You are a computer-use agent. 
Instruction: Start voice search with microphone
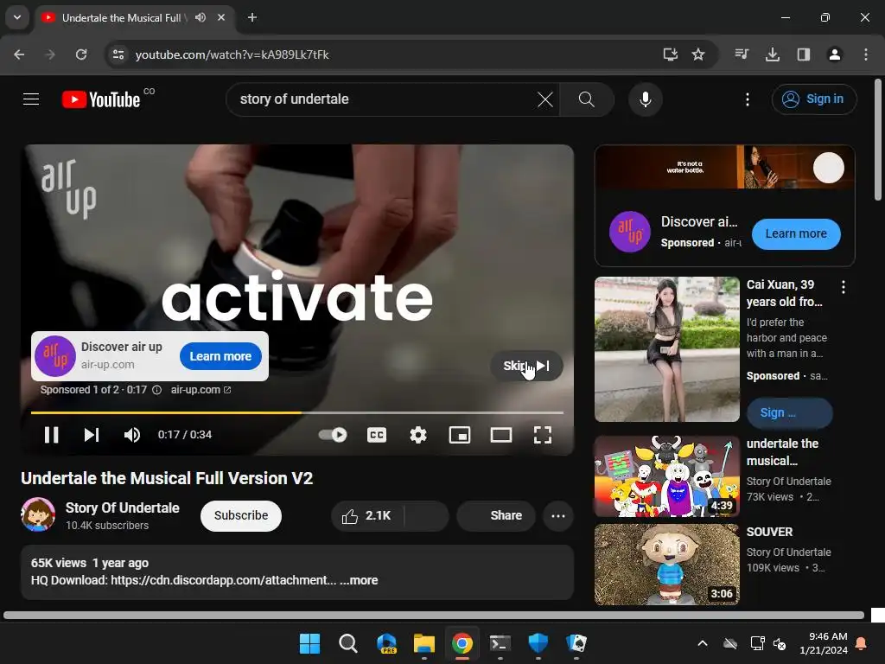point(645,99)
